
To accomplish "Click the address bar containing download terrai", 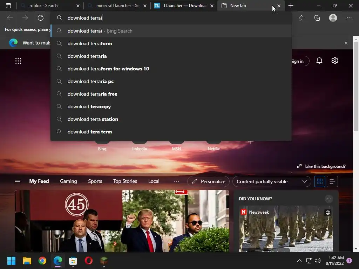I will pos(171,18).
